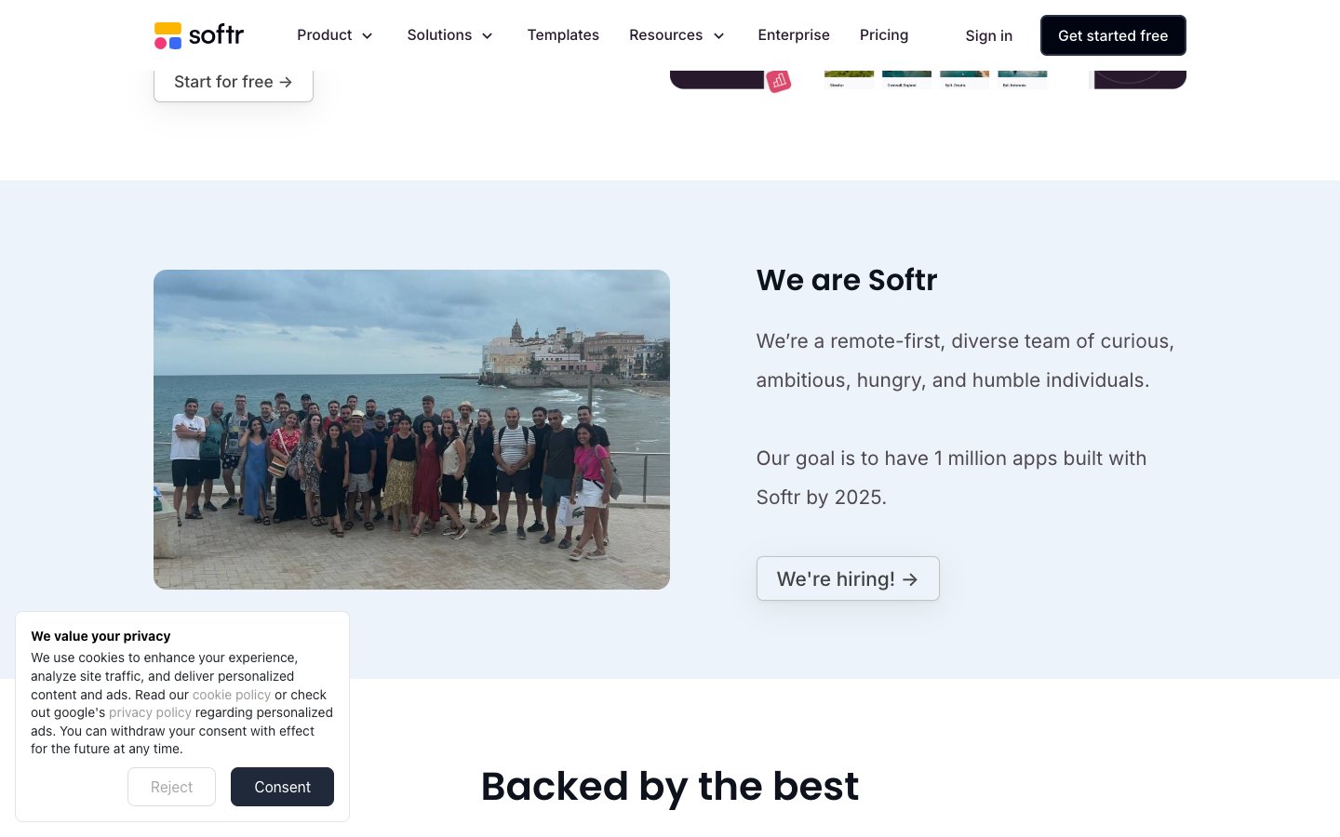Viewport: 1340px width, 837px height.
Task: Select the Bali, Indonesia card thumbnail
Action: pos(1022,79)
